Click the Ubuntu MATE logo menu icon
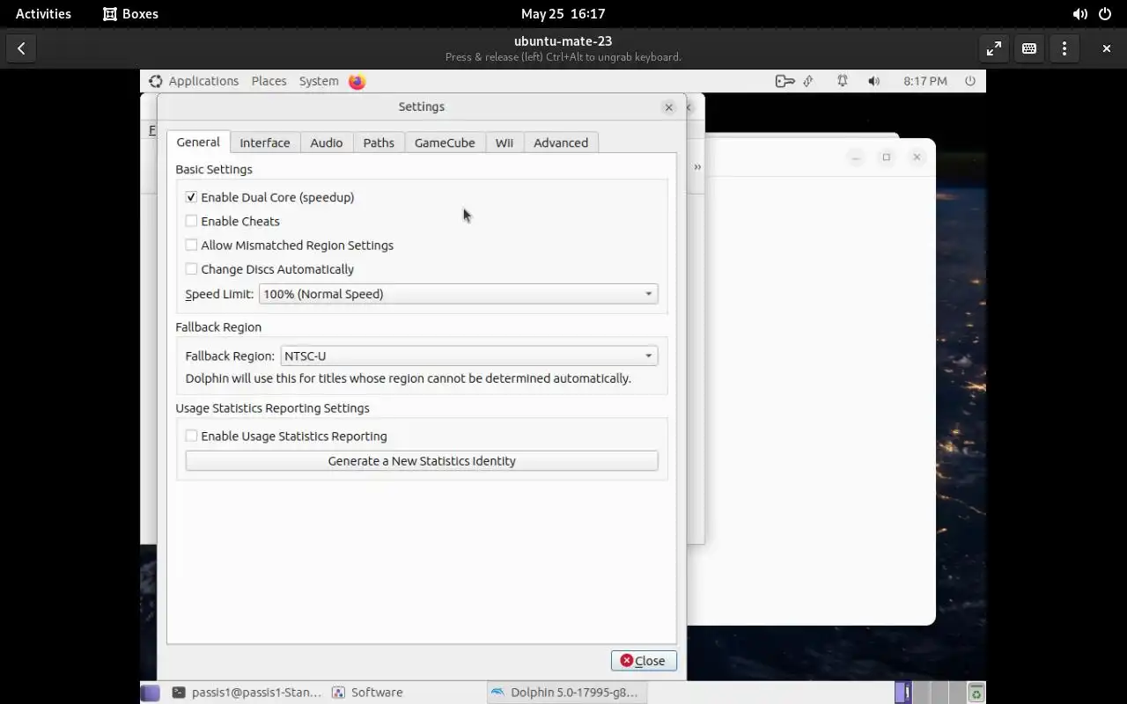The height and width of the screenshot is (704, 1127). coord(156,81)
